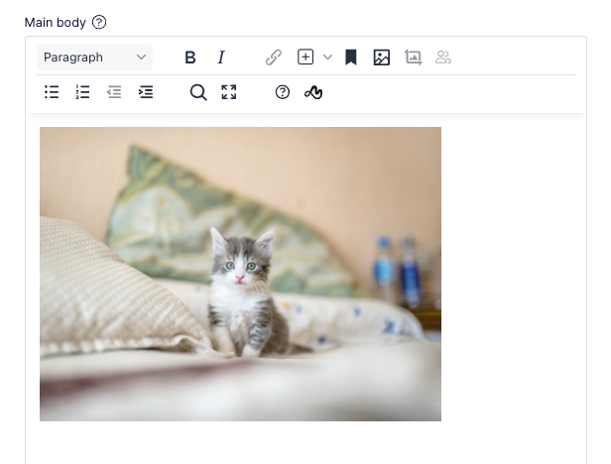Click the plus insert button
Screen dimensions: 611x464
305,57
